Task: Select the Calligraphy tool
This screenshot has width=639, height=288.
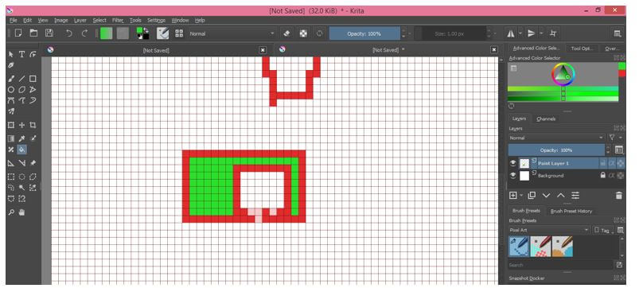Action: coord(11,65)
